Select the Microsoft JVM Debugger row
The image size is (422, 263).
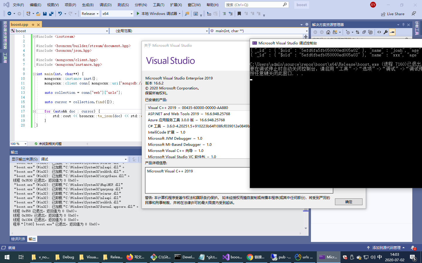[x=175, y=139]
